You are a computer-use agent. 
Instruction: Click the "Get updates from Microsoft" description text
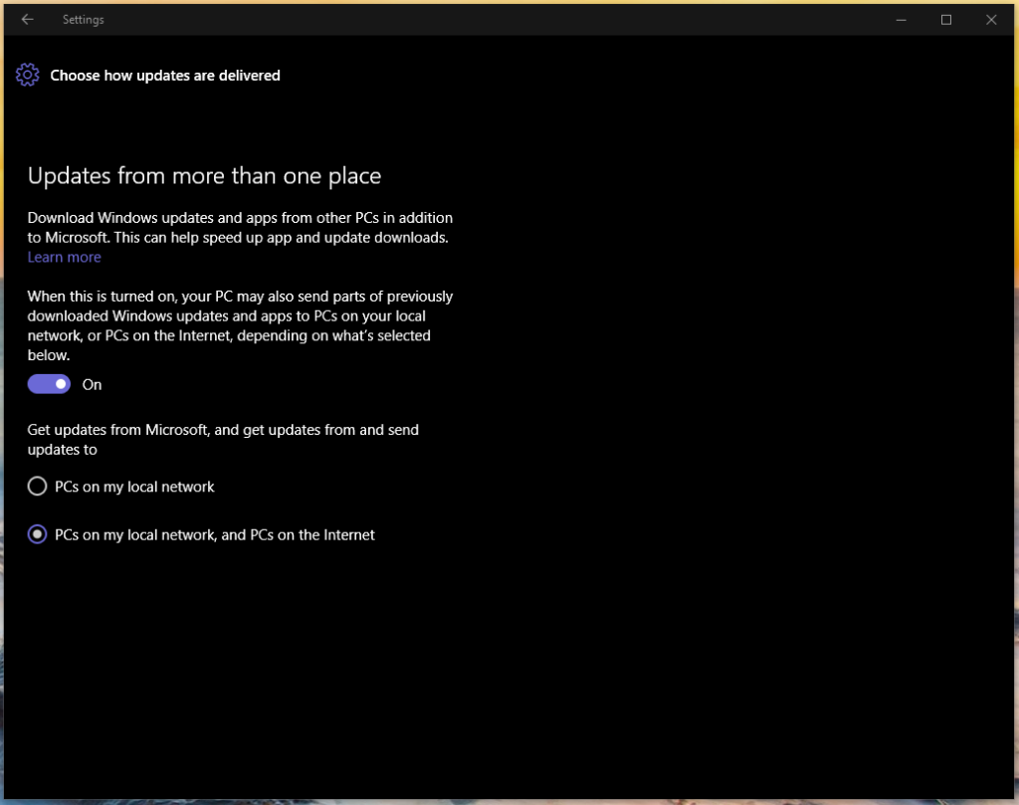(223, 439)
